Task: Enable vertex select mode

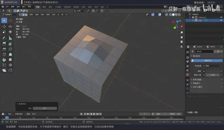Action: tap(21, 15)
